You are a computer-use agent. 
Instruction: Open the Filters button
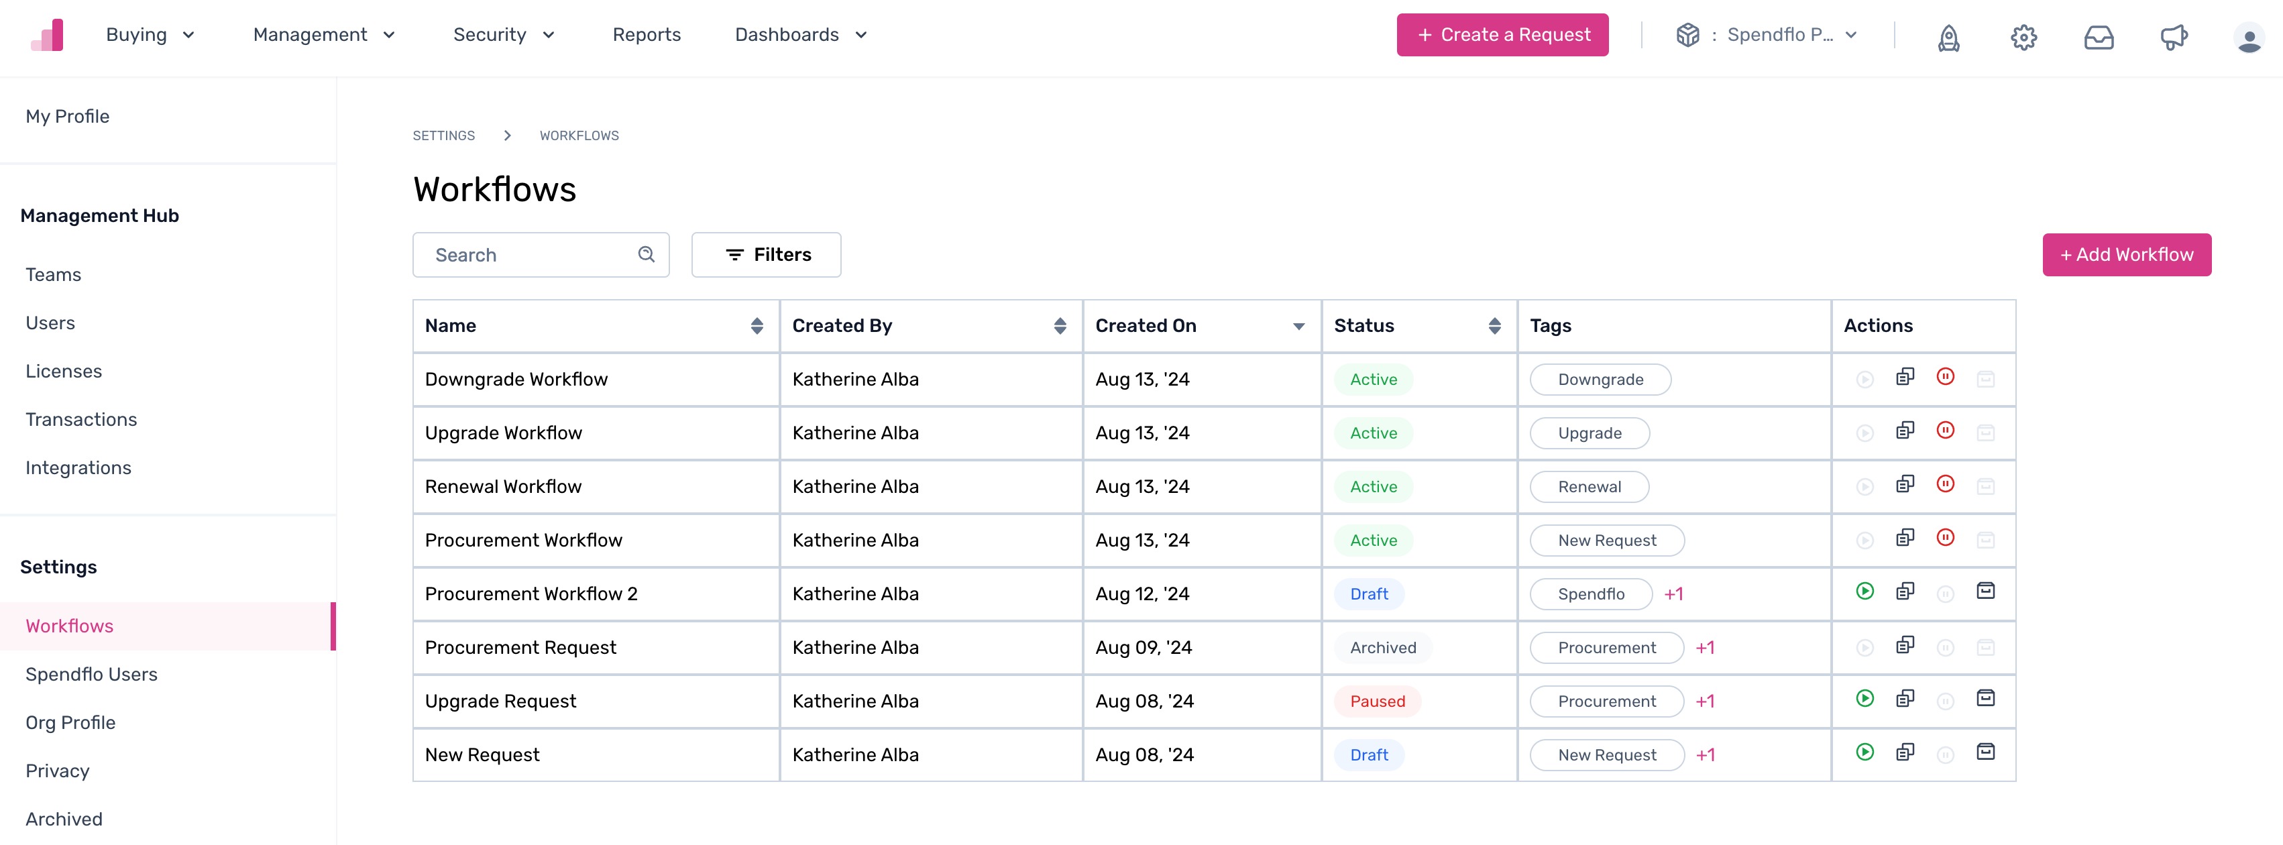(x=766, y=255)
